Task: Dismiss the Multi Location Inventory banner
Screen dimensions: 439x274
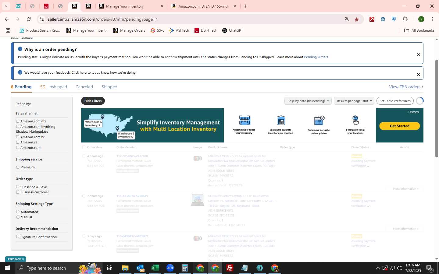Action: tap(413, 112)
